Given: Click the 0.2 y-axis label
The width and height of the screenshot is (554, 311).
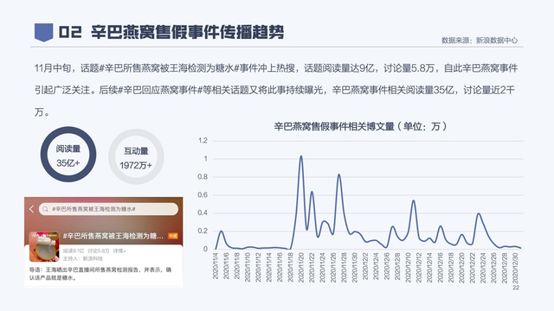Looking at the screenshot, I should [203, 231].
